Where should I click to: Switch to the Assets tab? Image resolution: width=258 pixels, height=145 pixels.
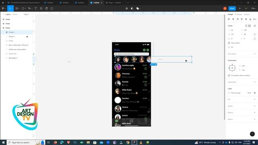coord(15,14)
